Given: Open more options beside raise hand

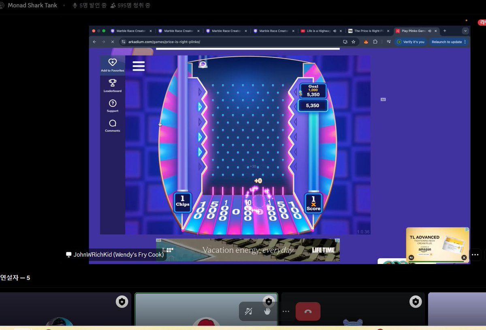Looking at the screenshot, I should tap(286, 311).
